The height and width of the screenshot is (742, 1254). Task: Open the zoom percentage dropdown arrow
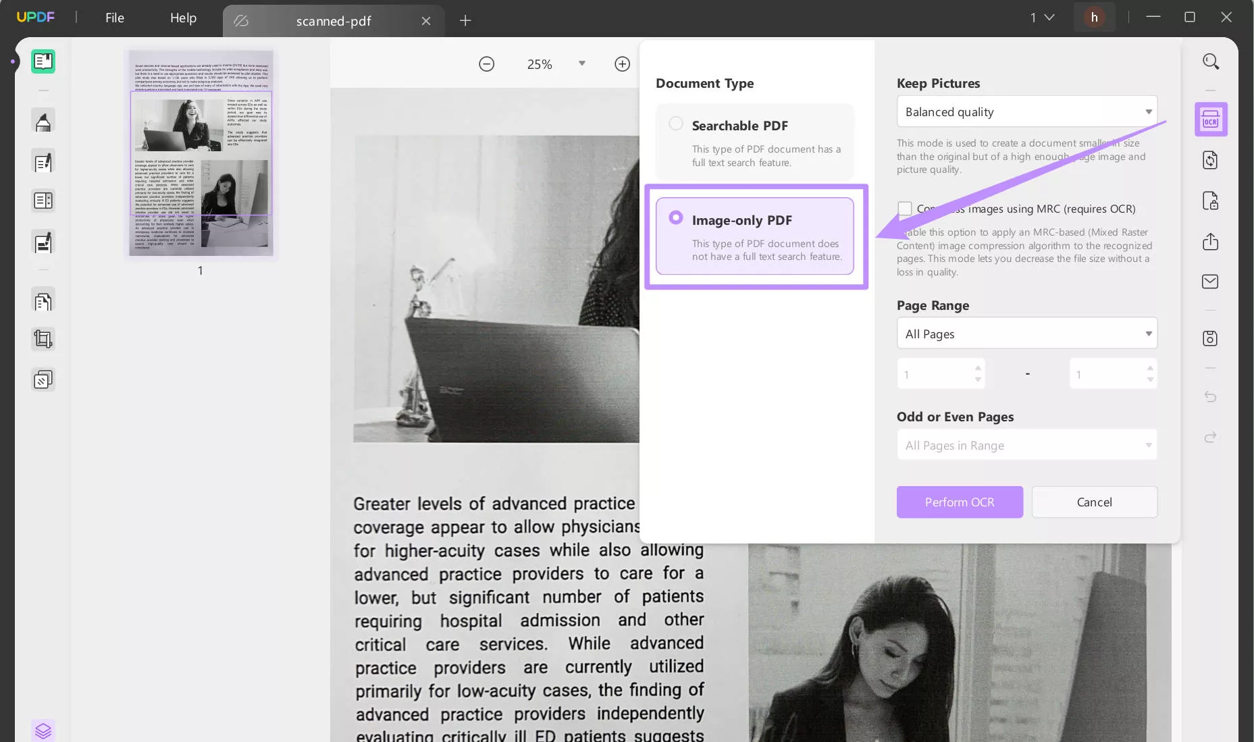pos(582,64)
